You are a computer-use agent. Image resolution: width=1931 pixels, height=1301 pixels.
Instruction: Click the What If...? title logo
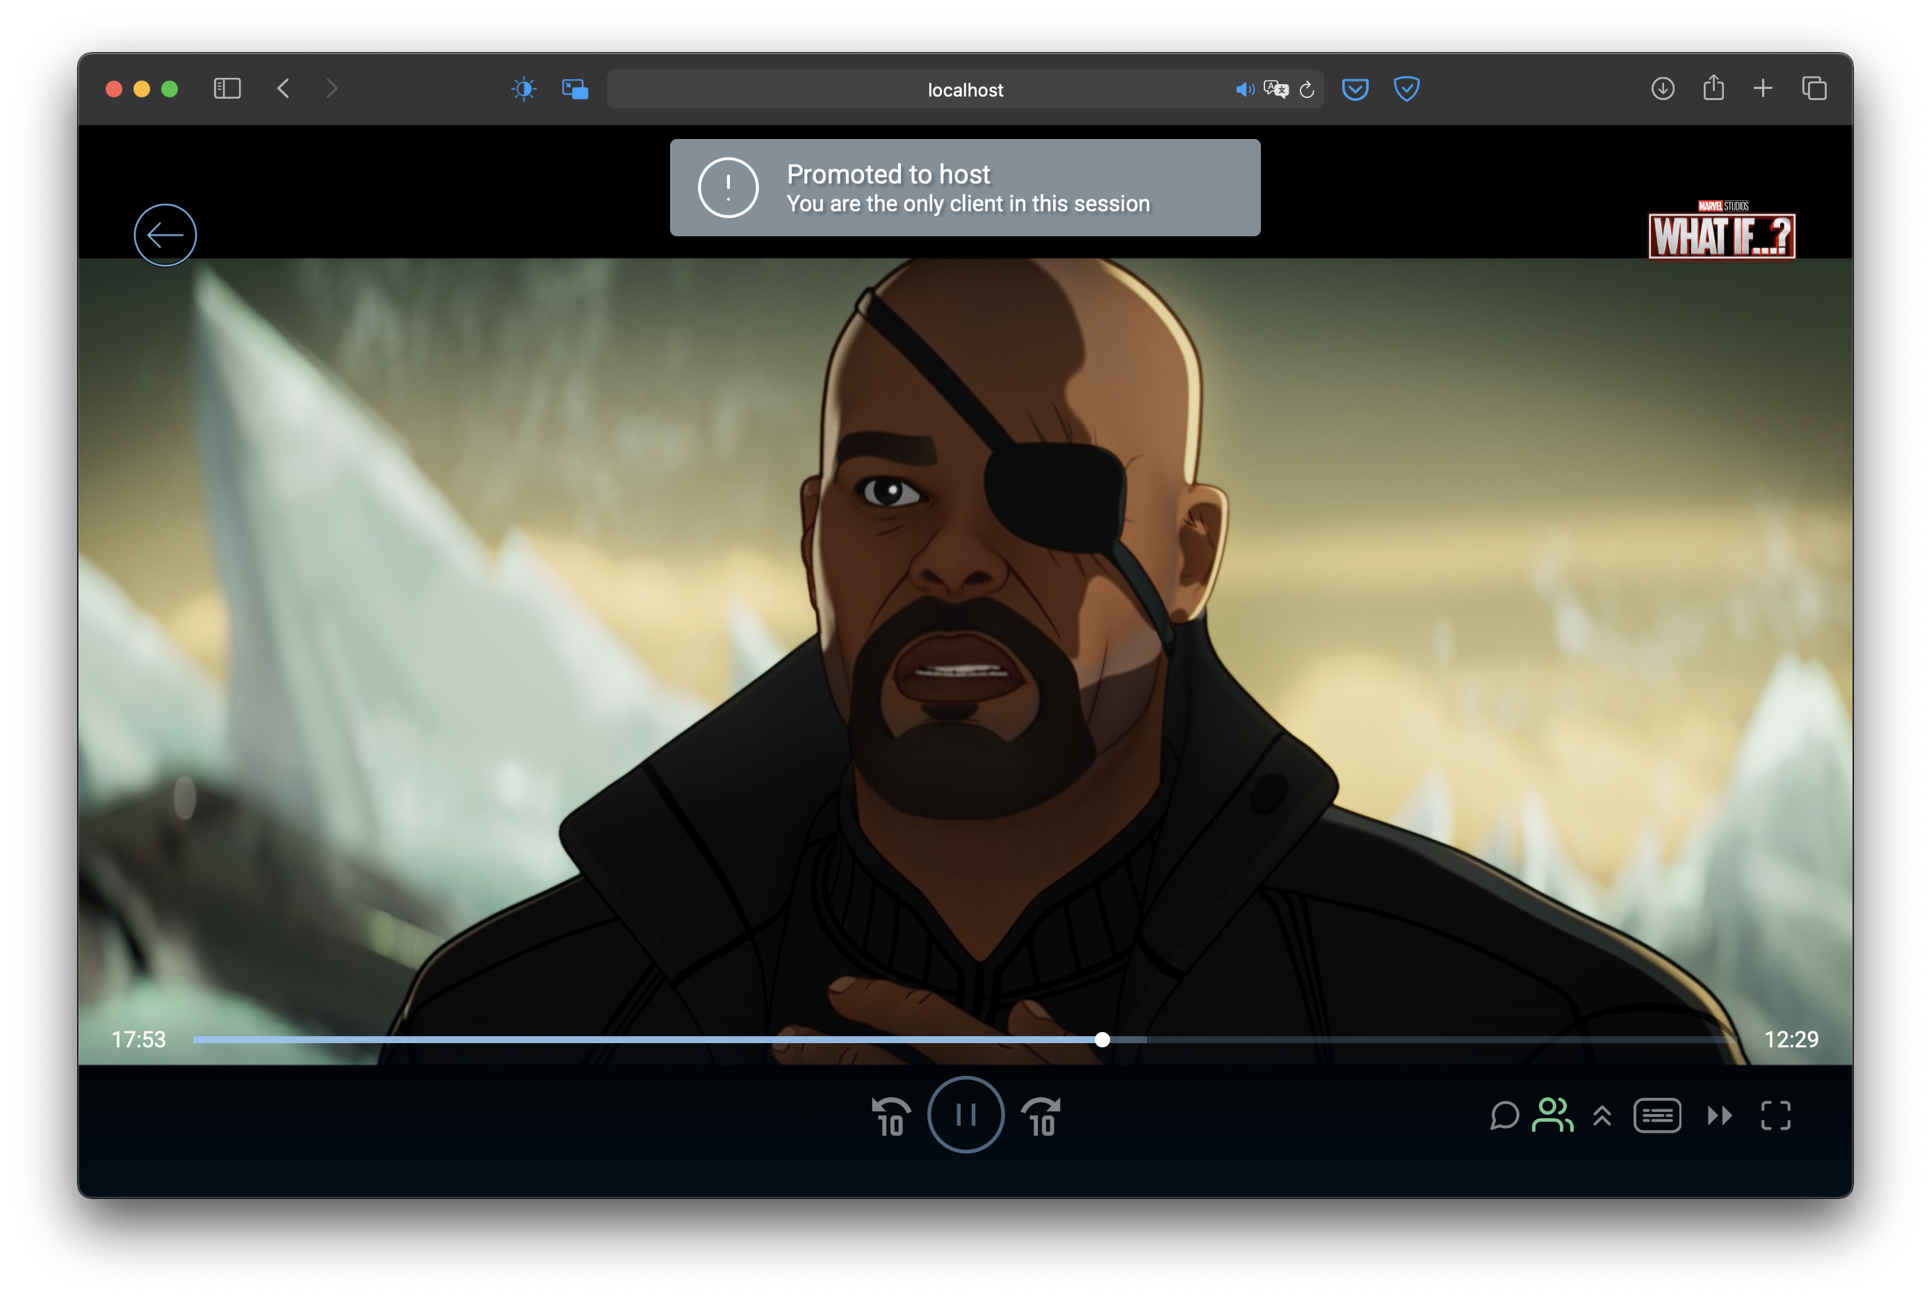pyautogui.click(x=1721, y=231)
